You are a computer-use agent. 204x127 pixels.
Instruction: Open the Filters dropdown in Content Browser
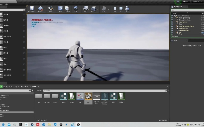pyautogui.click(x=39, y=90)
